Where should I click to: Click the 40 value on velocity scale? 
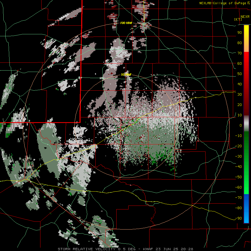[x=240, y=84]
